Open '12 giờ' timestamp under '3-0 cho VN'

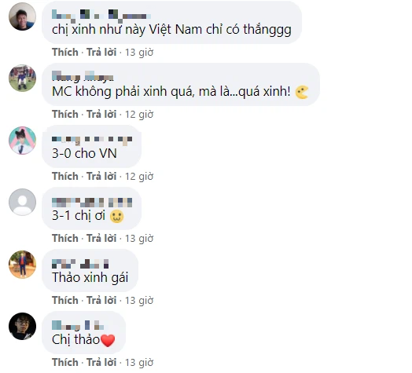point(139,177)
